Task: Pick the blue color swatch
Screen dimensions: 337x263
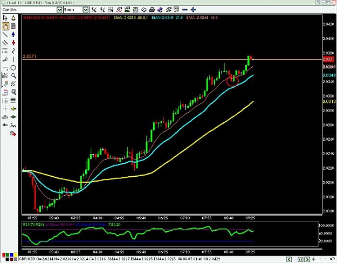Action: (11, 255)
